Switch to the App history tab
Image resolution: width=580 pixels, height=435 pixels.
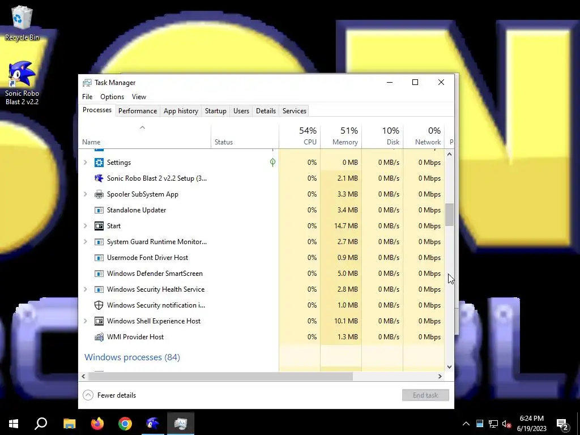[x=181, y=111]
